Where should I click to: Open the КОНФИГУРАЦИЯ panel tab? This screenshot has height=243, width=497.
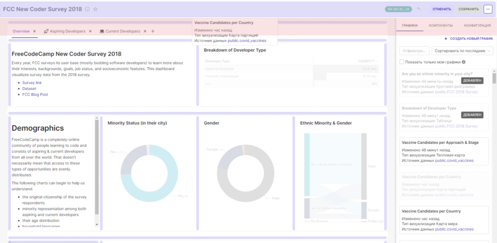478,26
